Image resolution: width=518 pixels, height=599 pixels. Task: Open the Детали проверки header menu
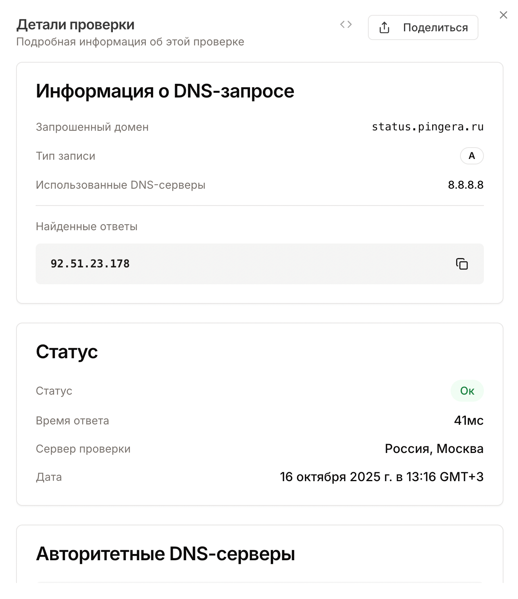[75, 24]
